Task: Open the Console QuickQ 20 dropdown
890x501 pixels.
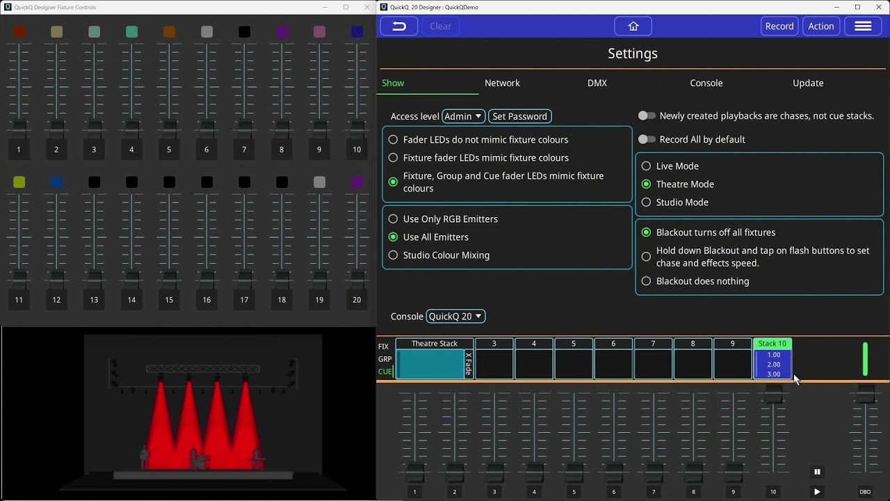Action: click(455, 316)
